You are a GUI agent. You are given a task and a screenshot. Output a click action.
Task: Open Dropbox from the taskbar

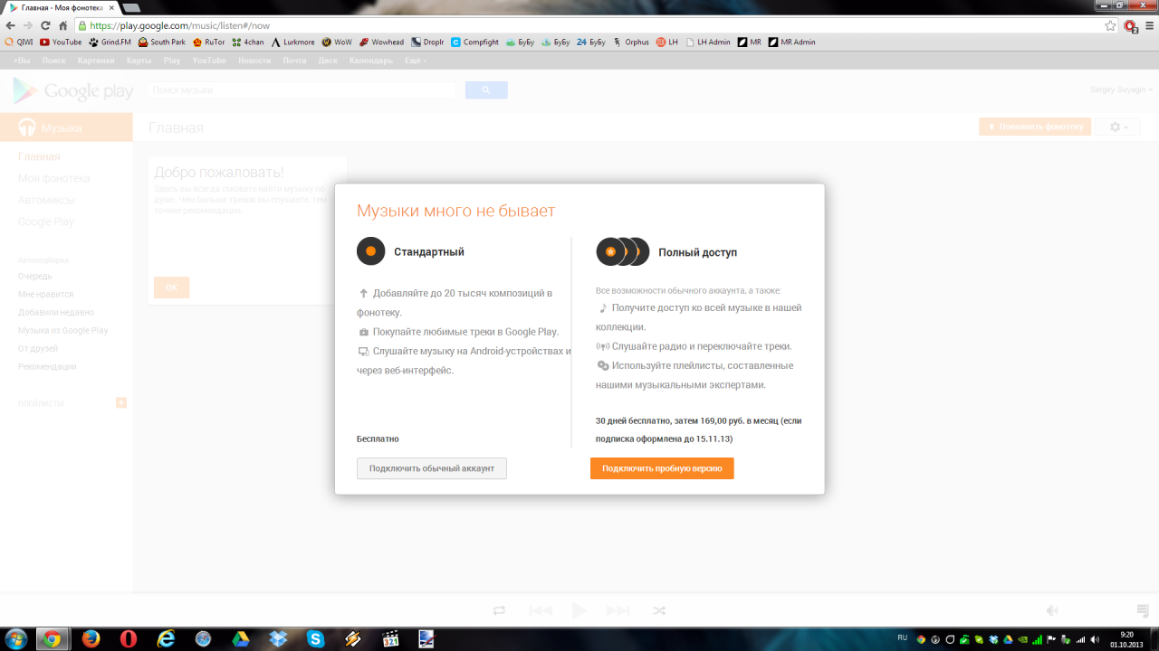click(278, 638)
